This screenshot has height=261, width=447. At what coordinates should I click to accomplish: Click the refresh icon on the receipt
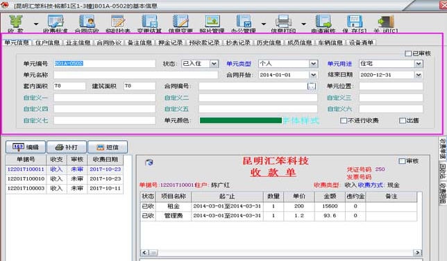149,162
